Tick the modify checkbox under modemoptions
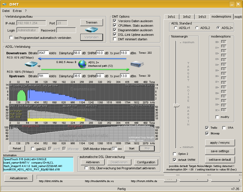Image resolution: width=243 pixels, height=192 pixels. point(217,117)
